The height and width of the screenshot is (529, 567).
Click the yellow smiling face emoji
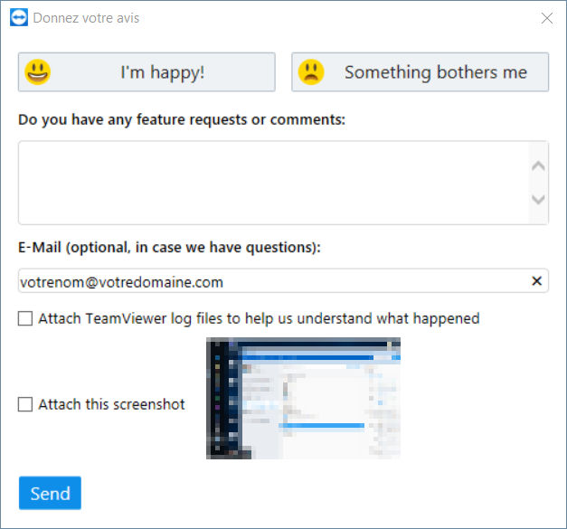(38, 72)
